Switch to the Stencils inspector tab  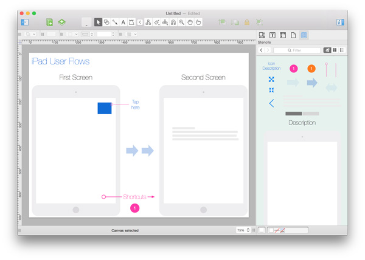pos(304,35)
